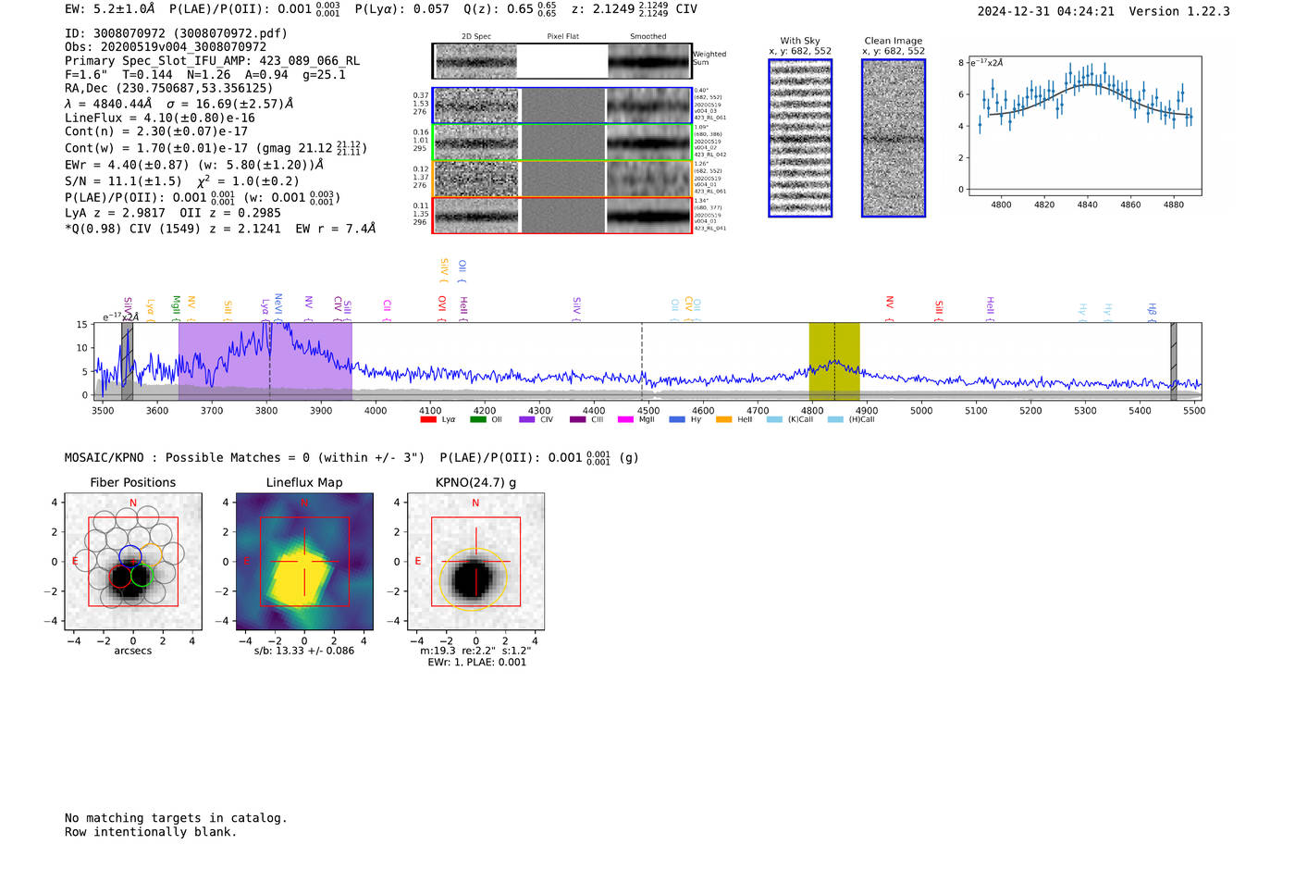Click the blue fiber circle in Fiber Positions

(x=130, y=556)
